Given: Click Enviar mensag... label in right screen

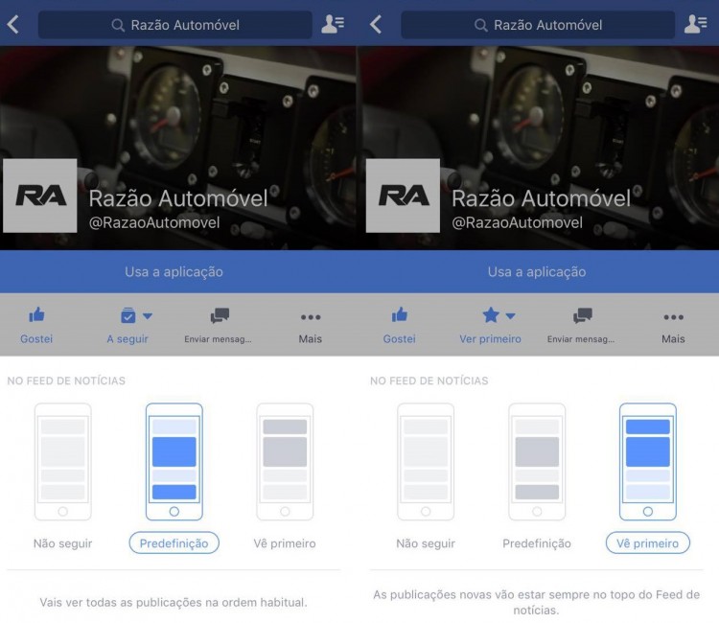Looking at the screenshot, I should click(581, 339).
